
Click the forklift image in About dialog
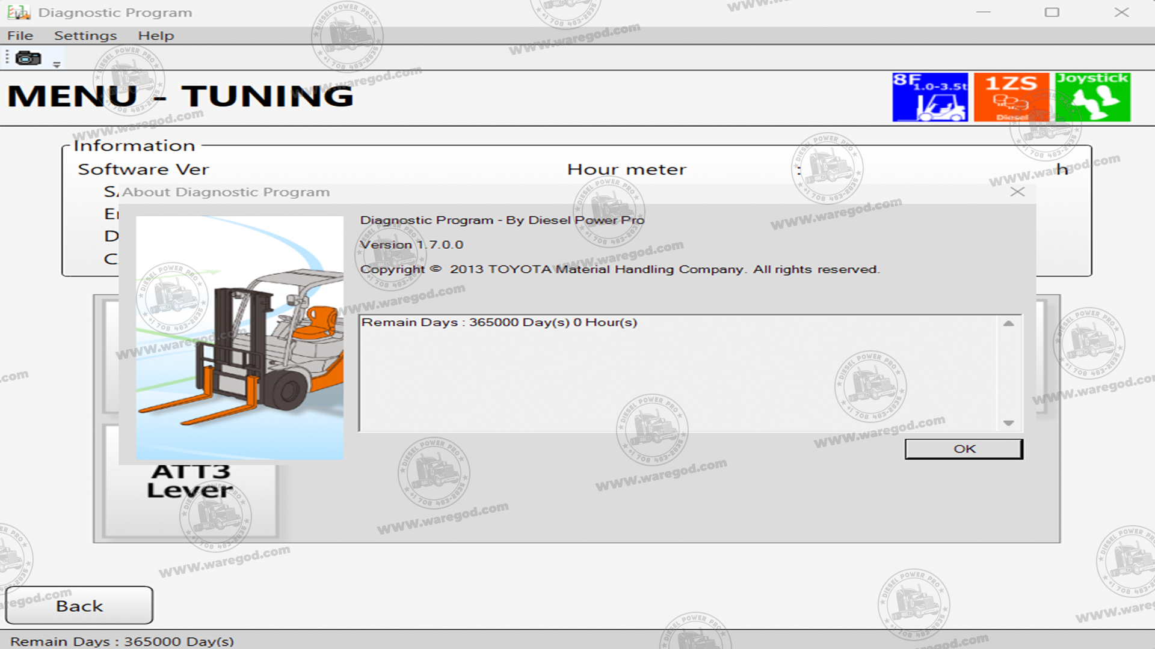(239, 338)
